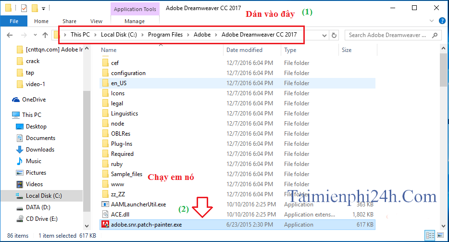This screenshot has height=242, width=449.
Task: Select the en_US folder
Action: point(237,83)
